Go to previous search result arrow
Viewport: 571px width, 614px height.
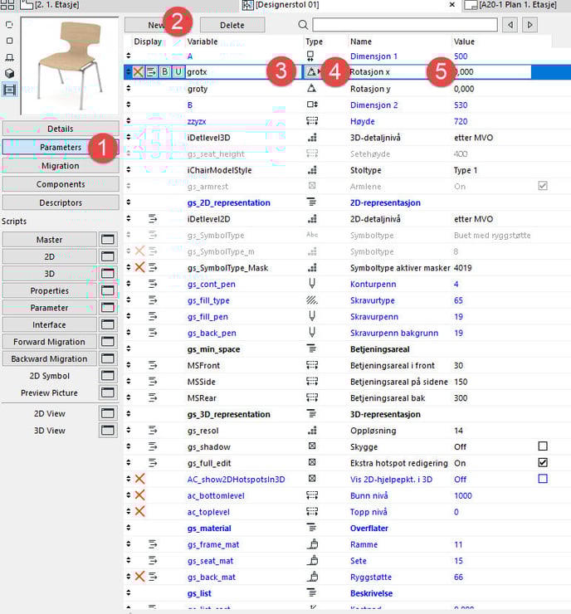point(510,25)
